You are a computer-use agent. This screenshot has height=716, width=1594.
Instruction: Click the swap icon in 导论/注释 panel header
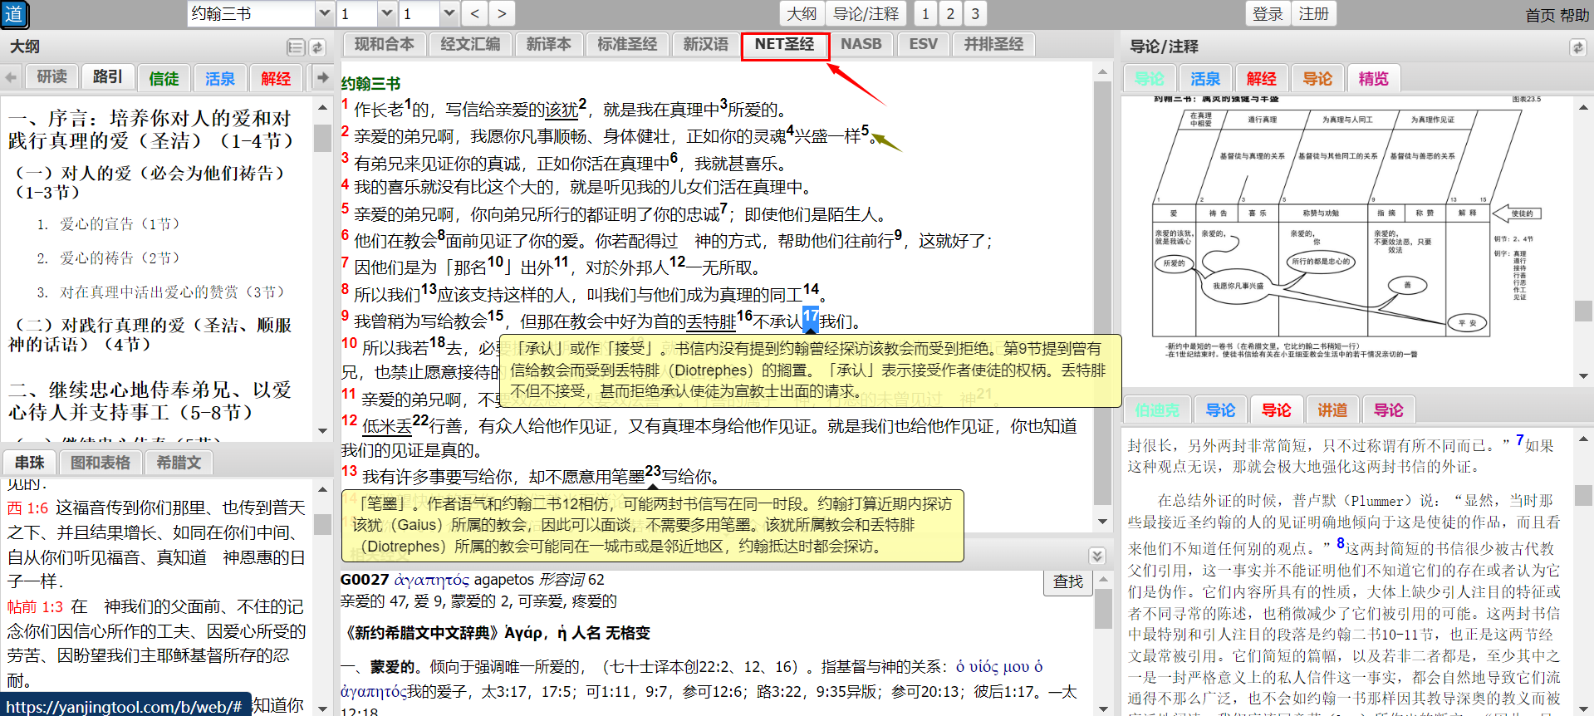(x=1577, y=47)
